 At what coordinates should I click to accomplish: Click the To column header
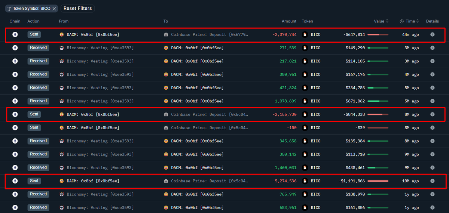(x=166, y=21)
